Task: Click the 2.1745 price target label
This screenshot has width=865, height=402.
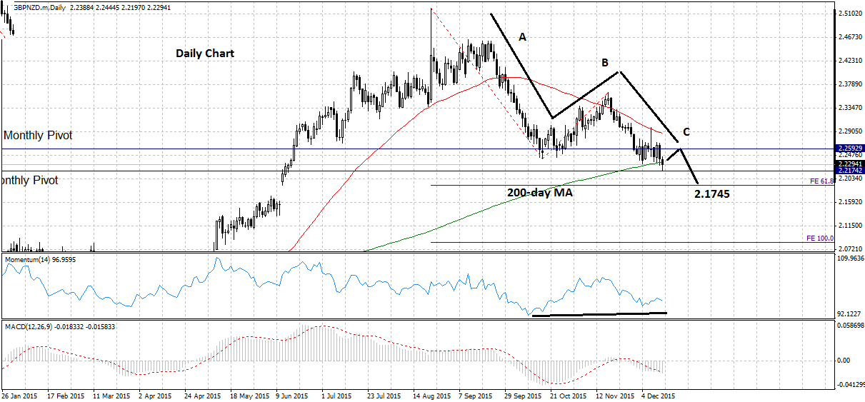Action: (711, 194)
